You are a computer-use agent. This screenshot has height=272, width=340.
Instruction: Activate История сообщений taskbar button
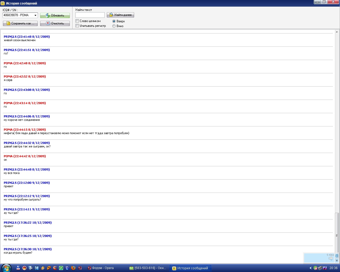click(190, 268)
